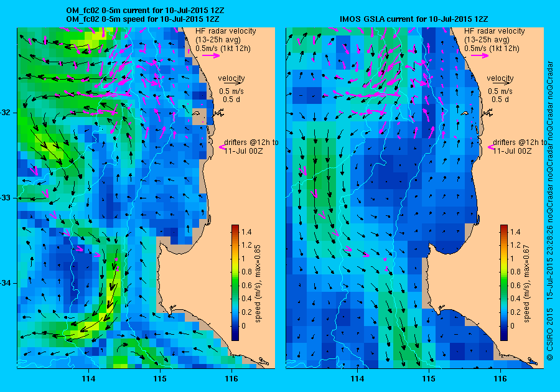
Task: Click 'drifters @12h to' label on right map
Action: tap(520, 142)
